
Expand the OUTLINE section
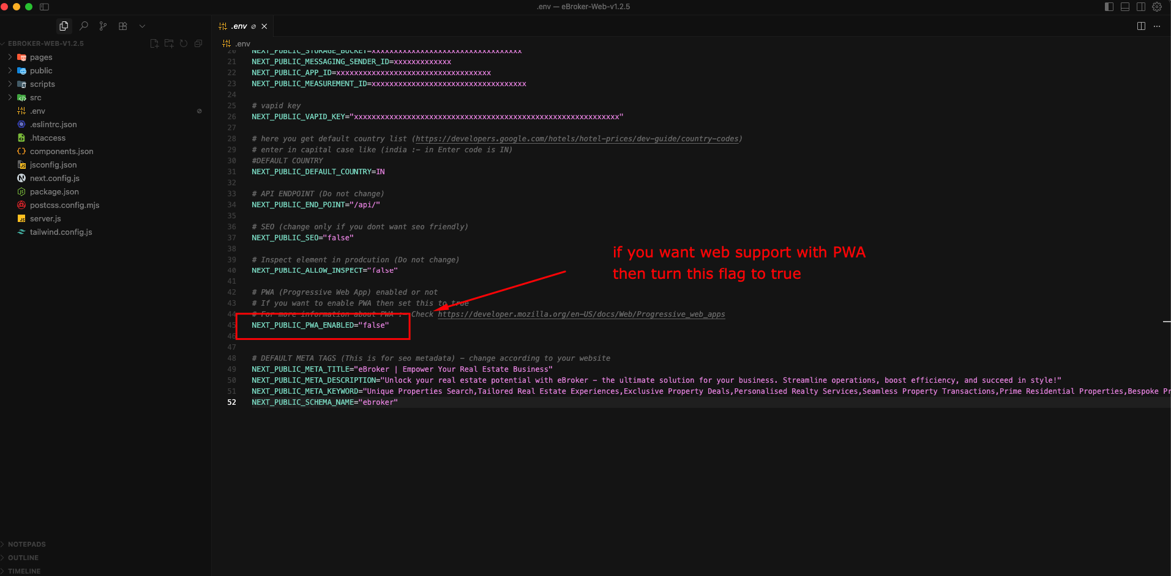(x=23, y=558)
